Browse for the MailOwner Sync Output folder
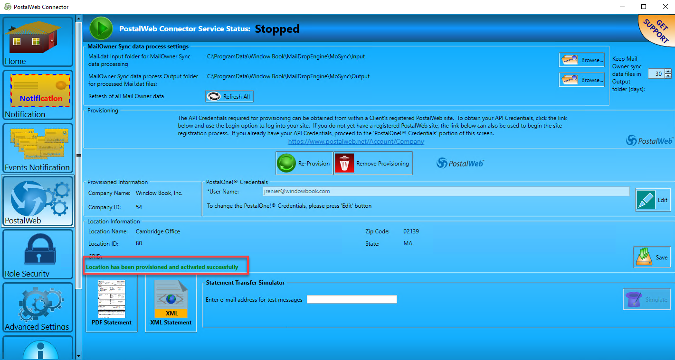Viewport: 675px width, 360px height. [x=582, y=80]
